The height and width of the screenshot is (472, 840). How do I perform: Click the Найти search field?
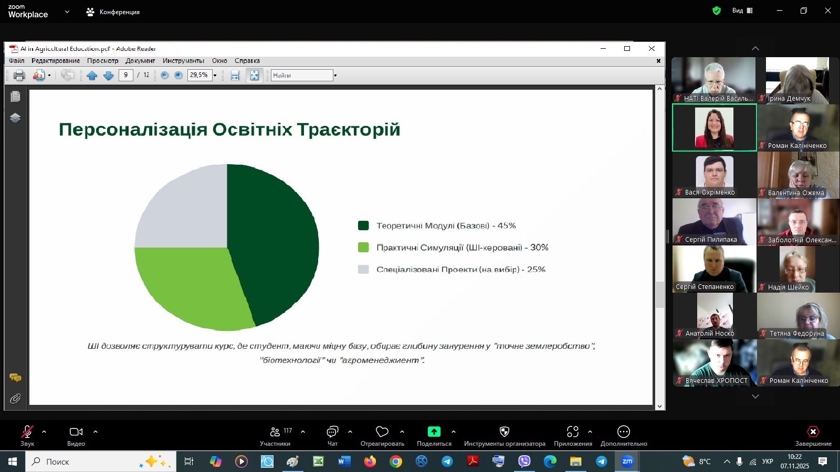(301, 76)
